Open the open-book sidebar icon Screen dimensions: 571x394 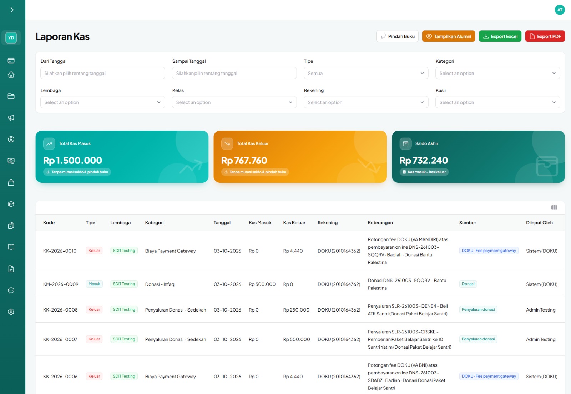(x=11, y=247)
